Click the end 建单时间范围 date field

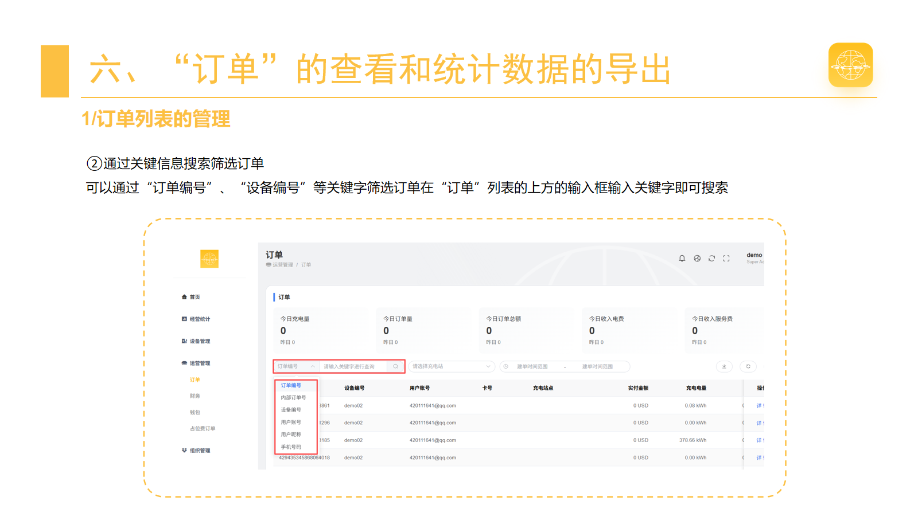pyautogui.click(x=597, y=366)
